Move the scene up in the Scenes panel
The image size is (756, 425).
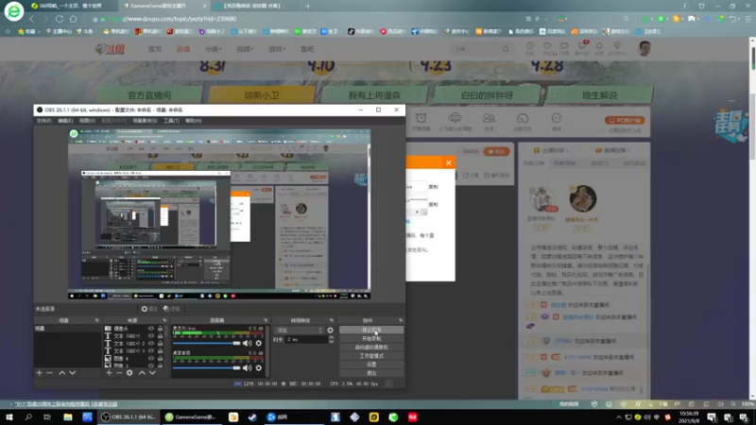pyautogui.click(x=62, y=372)
